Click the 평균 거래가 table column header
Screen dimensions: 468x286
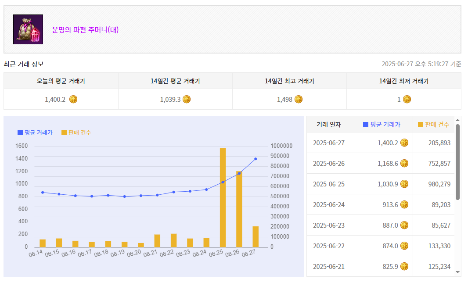(382, 125)
